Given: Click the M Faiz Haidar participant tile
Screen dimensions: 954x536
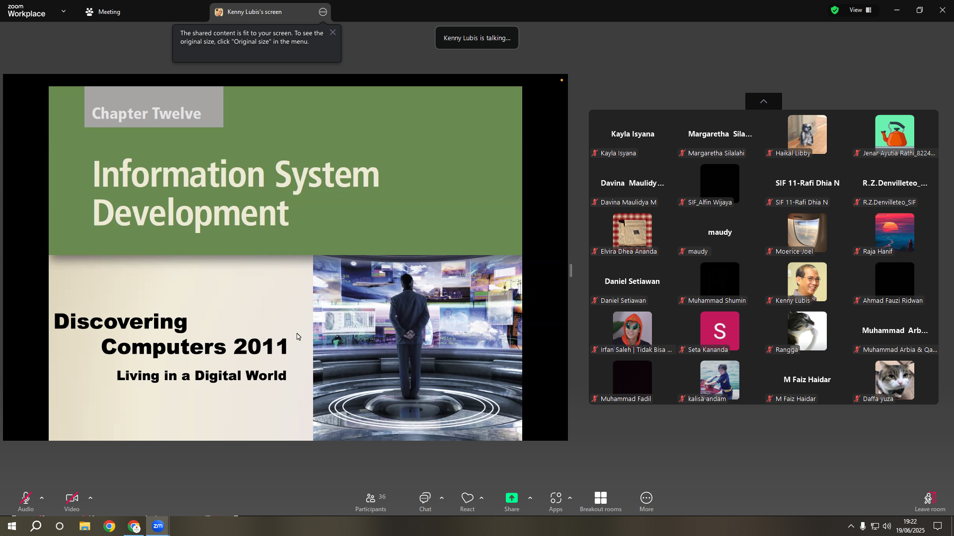Looking at the screenshot, I should [807, 380].
